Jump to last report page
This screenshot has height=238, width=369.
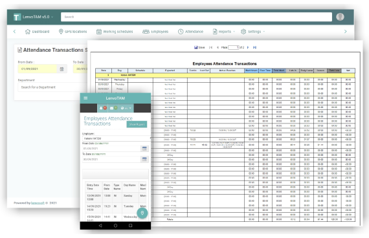[254, 47]
